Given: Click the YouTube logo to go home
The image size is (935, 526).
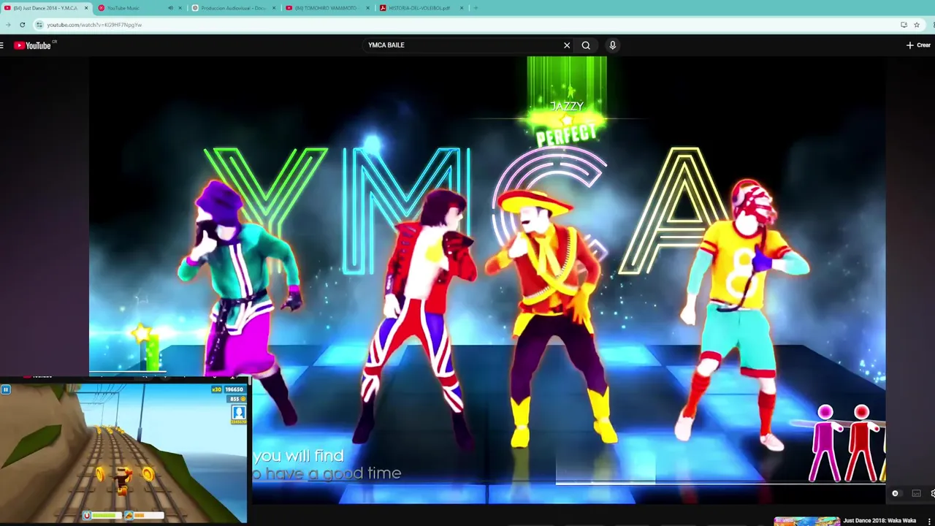Looking at the screenshot, I should 32,45.
